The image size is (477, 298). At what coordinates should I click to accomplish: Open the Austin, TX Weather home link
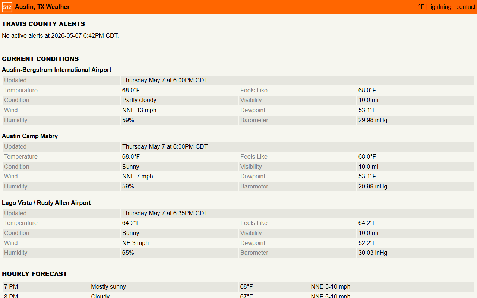click(x=42, y=7)
